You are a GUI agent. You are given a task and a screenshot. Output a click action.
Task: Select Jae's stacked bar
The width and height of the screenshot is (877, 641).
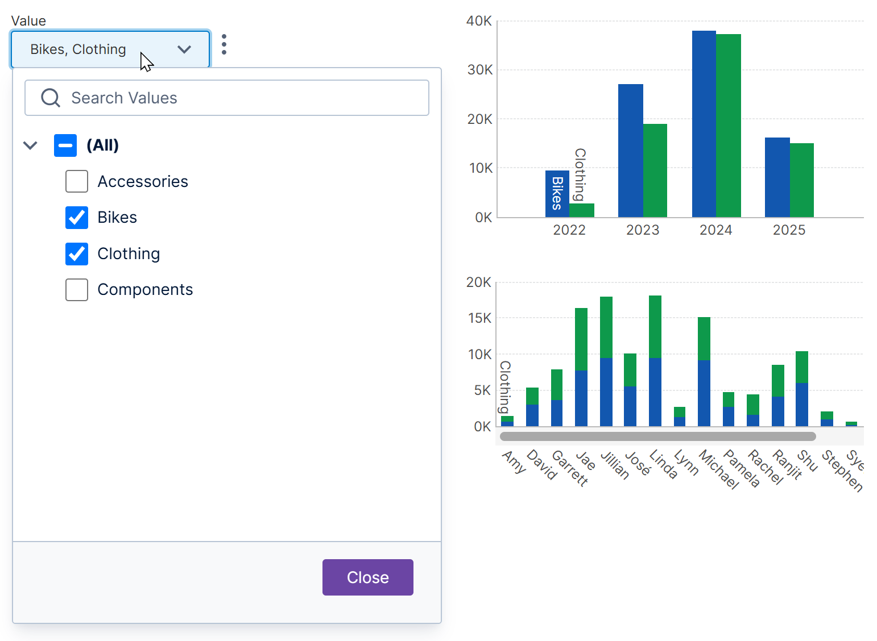(581, 367)
